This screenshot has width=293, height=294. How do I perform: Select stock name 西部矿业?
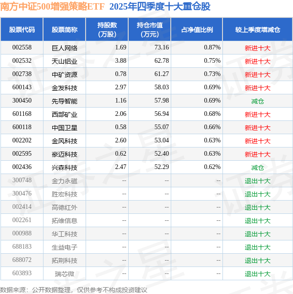point(65,114)
